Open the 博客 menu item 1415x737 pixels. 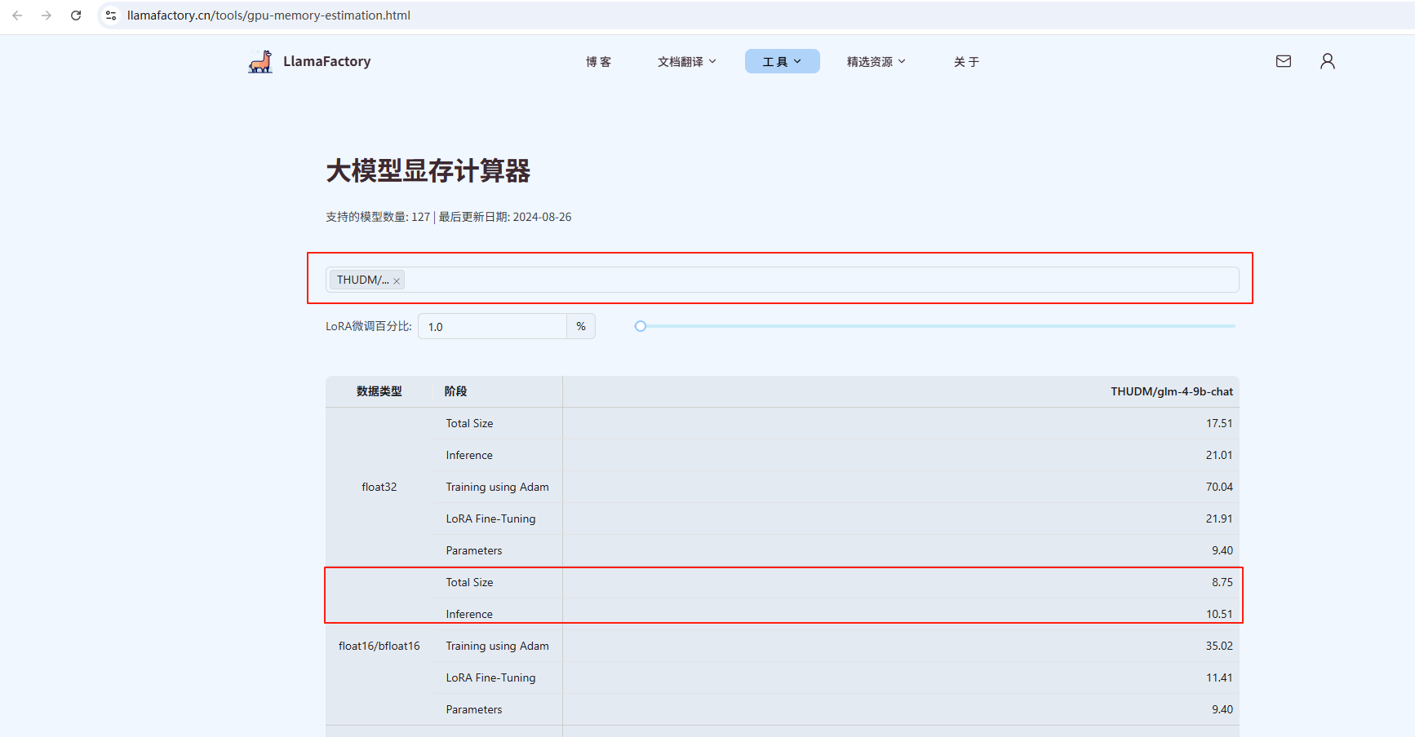point(598,62)
